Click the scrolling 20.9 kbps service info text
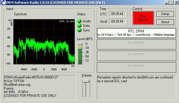The height and width of the screenshot is (103, 179). 136,35
